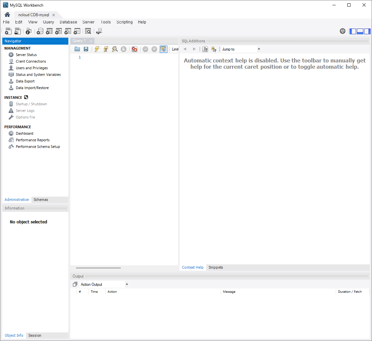
Task: Switch to the Session tab
Action: [x=35, y=335]
